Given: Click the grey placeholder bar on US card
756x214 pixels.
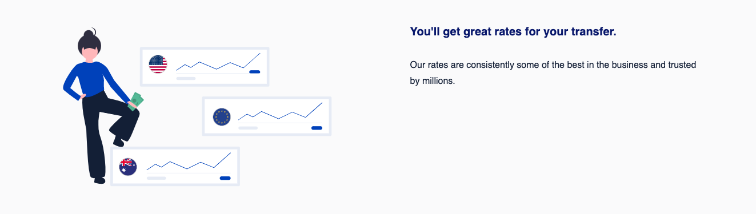Looking at the screenshot, I should (186, 78).
